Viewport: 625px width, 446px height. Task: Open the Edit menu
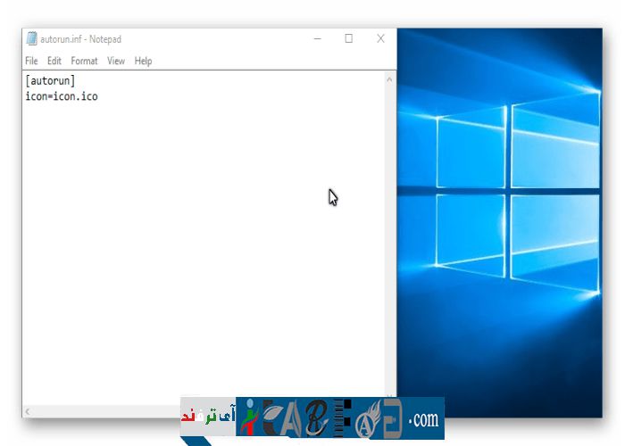point(54,61)
